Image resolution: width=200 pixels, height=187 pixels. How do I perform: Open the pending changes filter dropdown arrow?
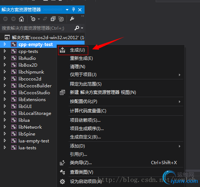[x=39, y=19]
